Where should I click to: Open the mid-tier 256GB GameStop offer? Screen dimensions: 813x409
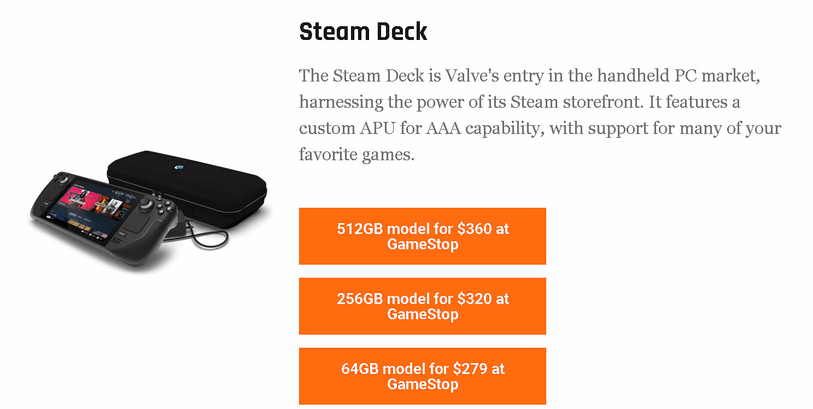pos(422,306)
